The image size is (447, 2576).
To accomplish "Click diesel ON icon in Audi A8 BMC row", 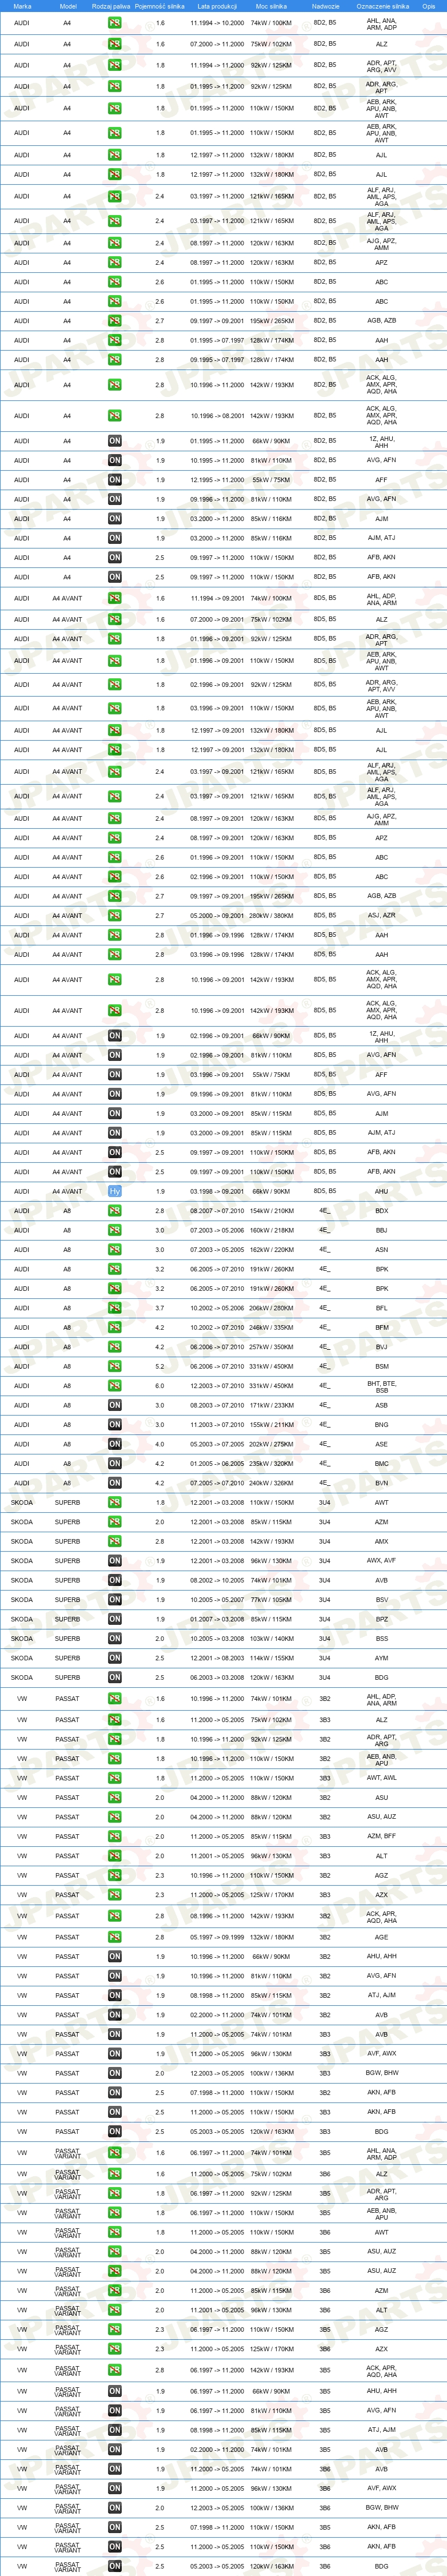I will (115, 1464).
